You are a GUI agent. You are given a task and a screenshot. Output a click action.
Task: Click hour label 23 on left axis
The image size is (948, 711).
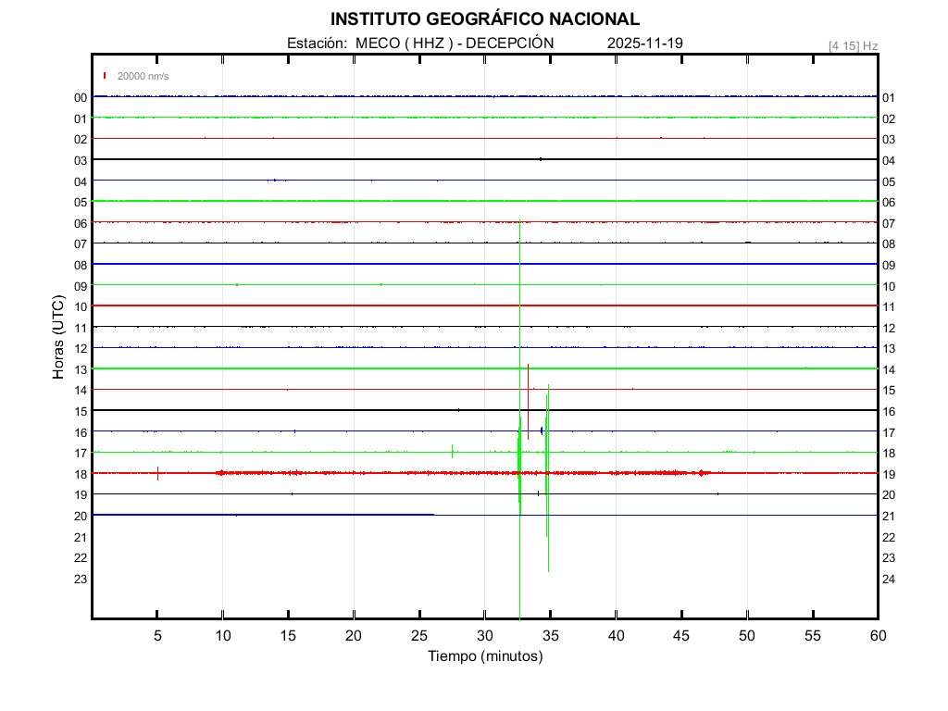(81, 580)
